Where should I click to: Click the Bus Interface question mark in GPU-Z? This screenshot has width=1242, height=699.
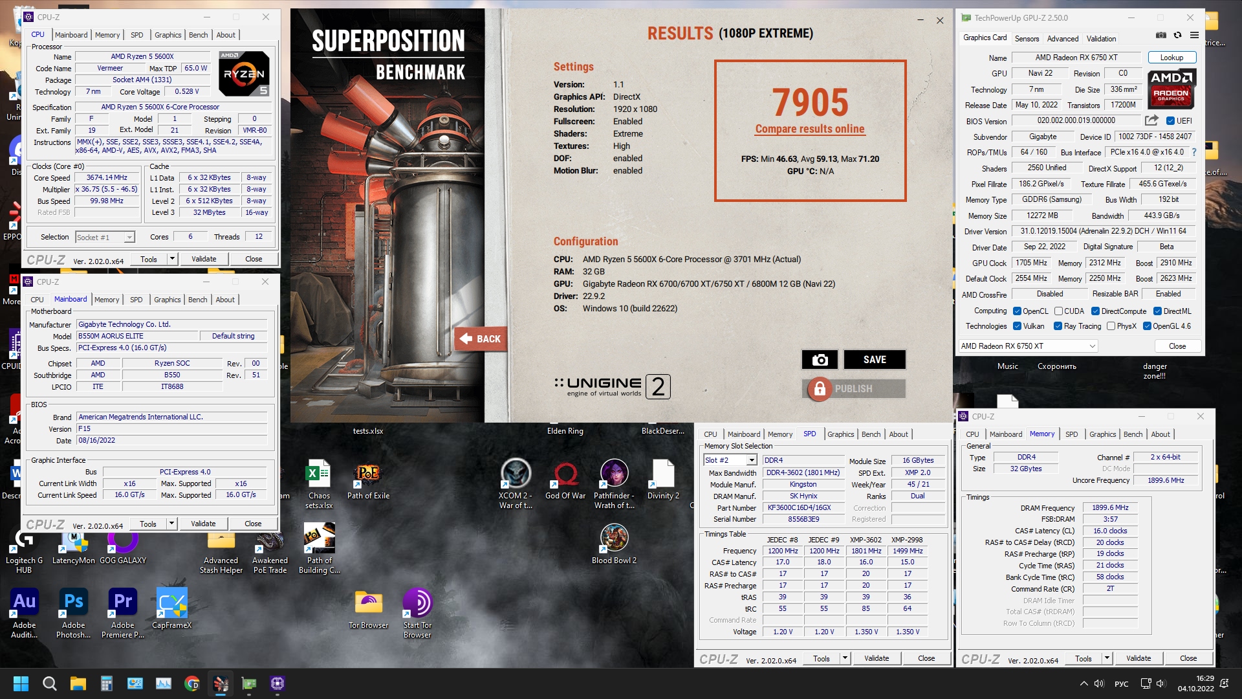[x=1194, y=153]
